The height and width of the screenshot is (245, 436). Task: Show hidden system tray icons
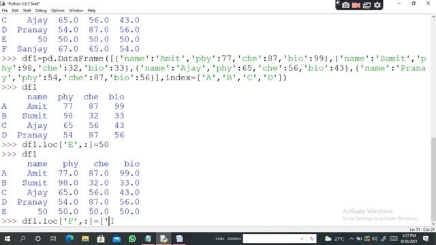[x=352, y=239]
